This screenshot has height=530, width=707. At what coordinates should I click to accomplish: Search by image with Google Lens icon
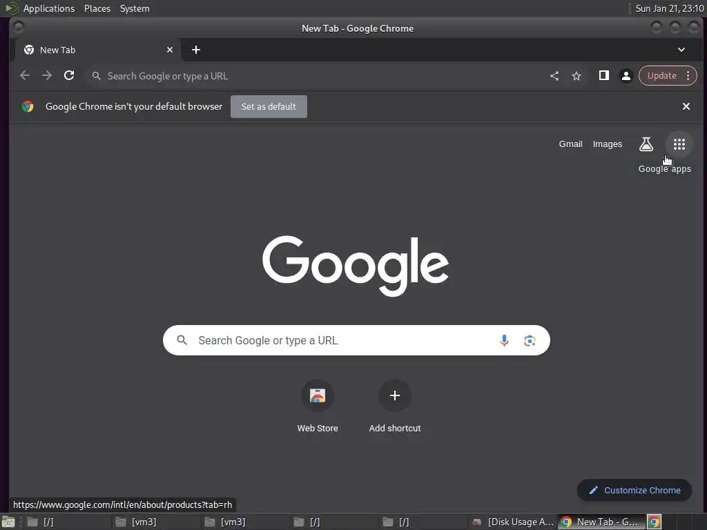point(530,340)
